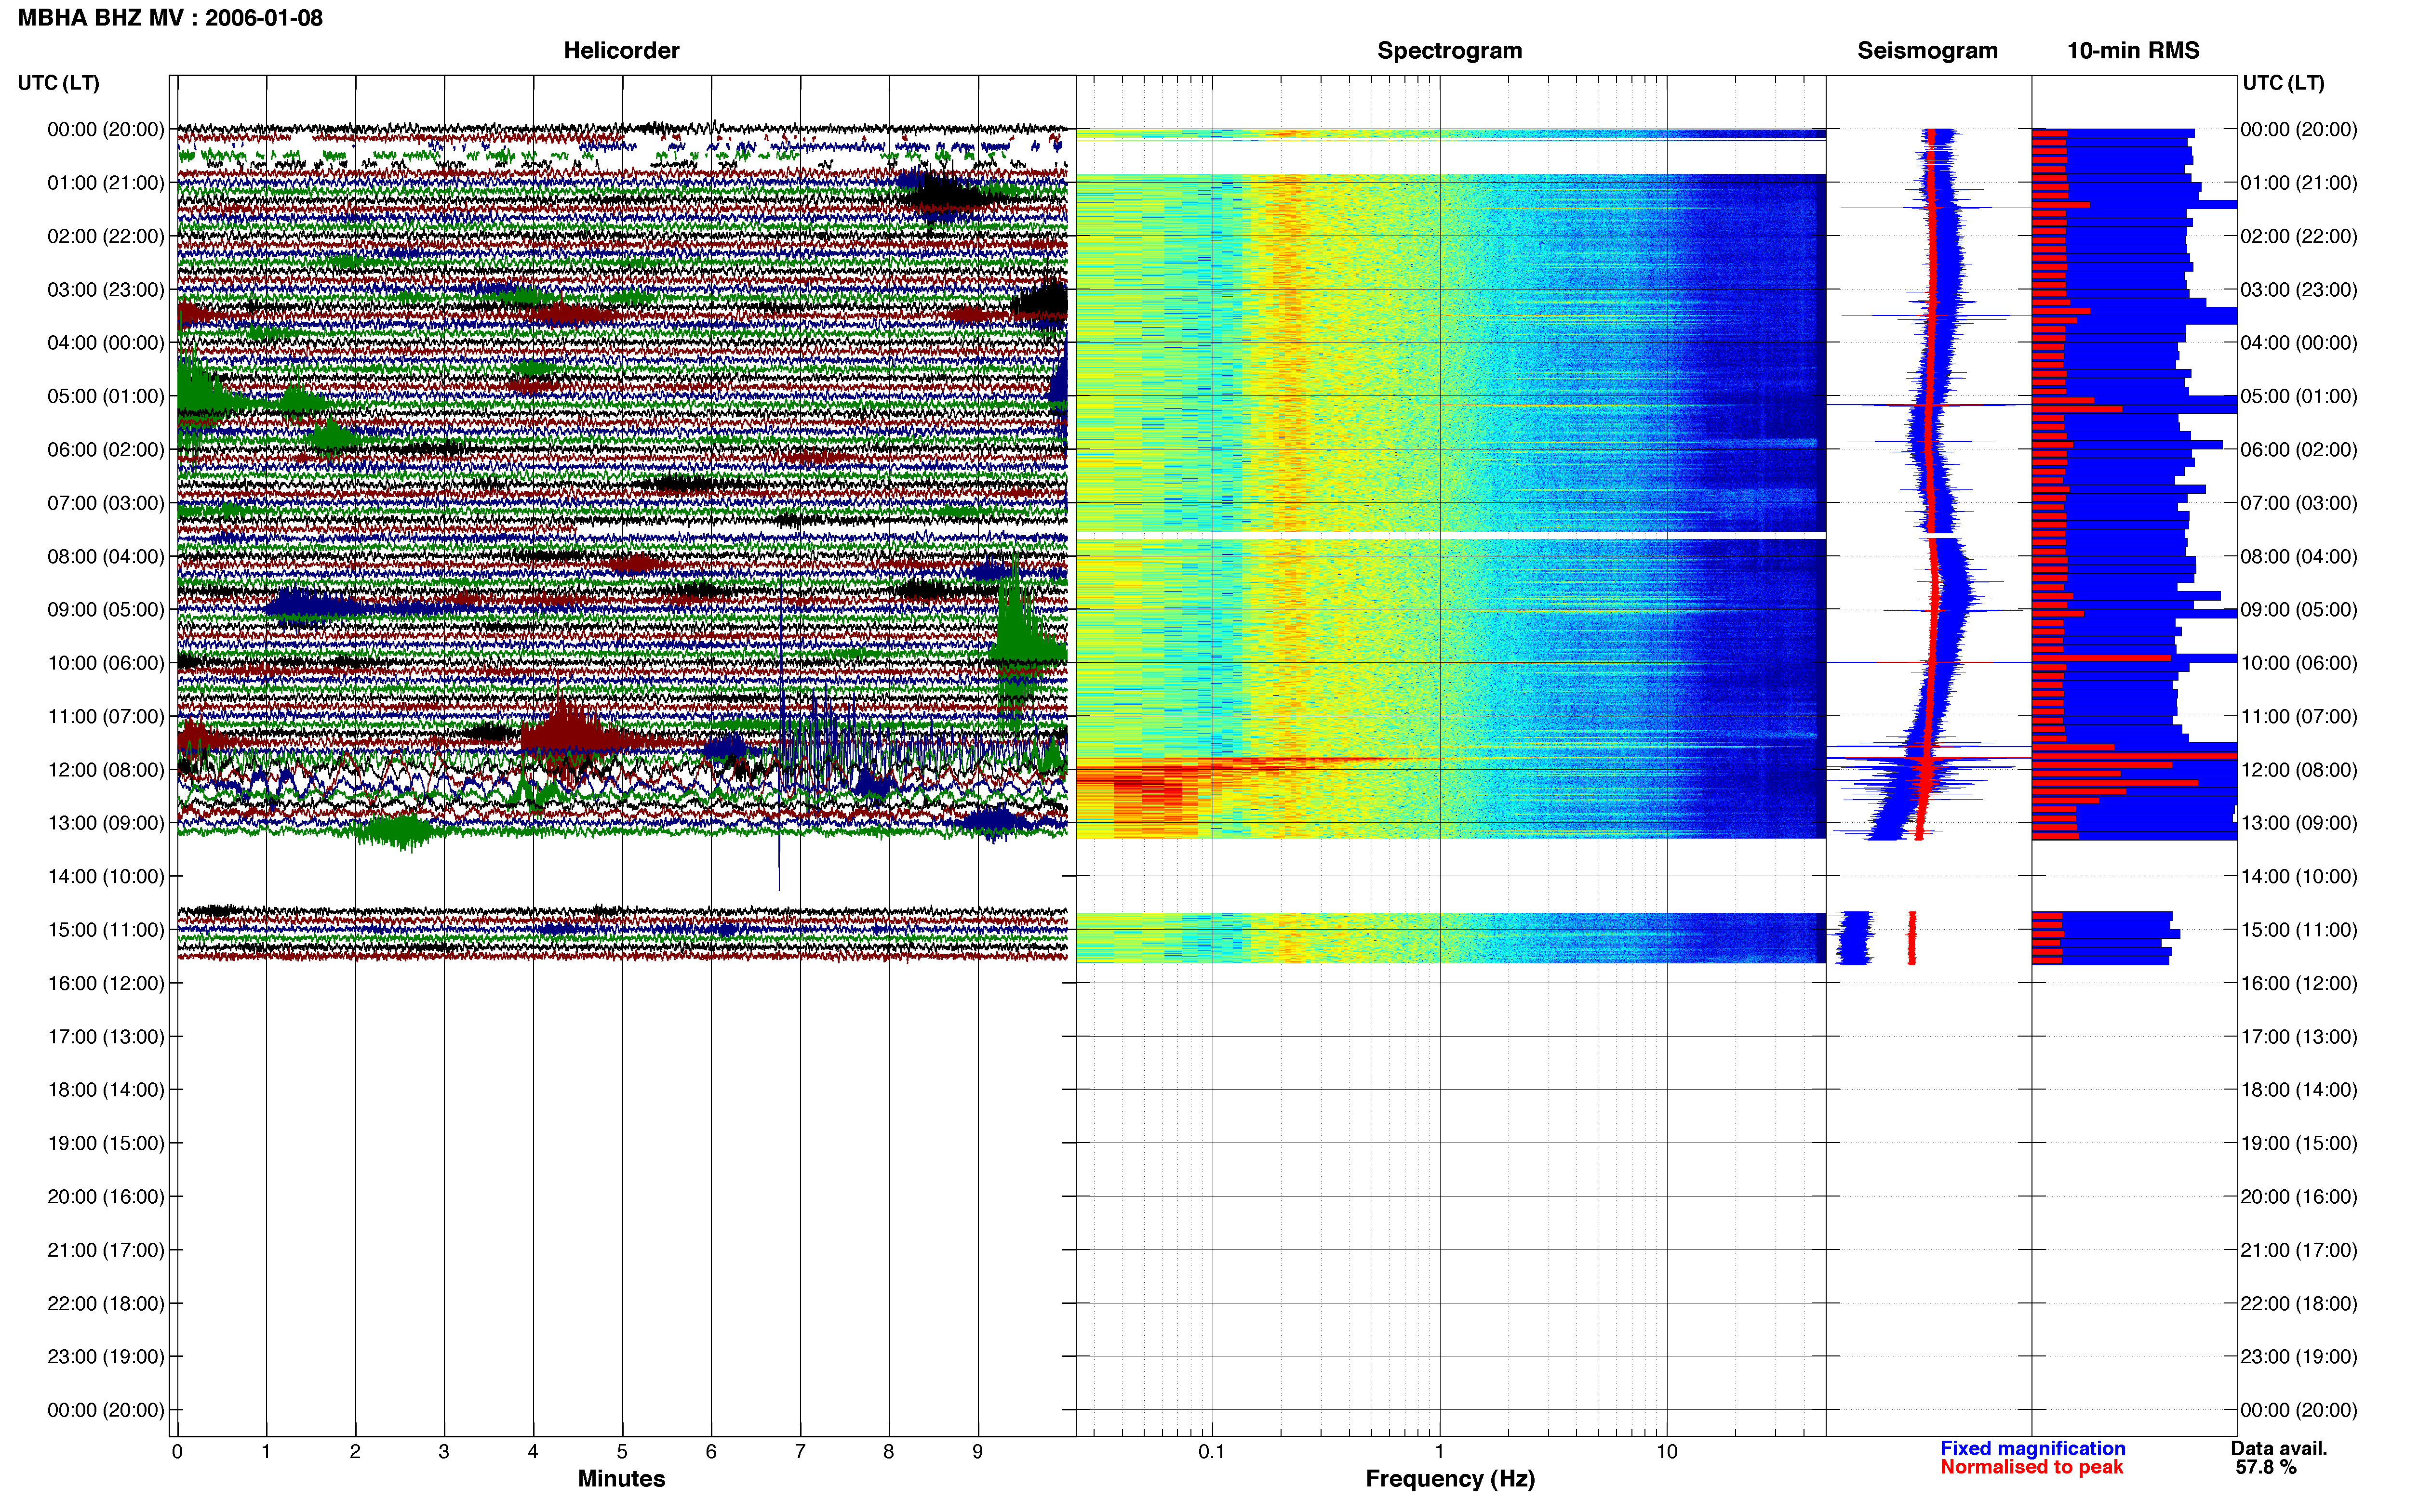Click the left '05:00 (01:00)' time label
This screenshot has width=2419, height=1512.
[106, 396]
